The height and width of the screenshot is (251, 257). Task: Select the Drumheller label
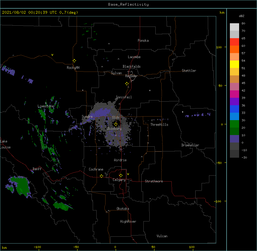click(x=190, y=145)
